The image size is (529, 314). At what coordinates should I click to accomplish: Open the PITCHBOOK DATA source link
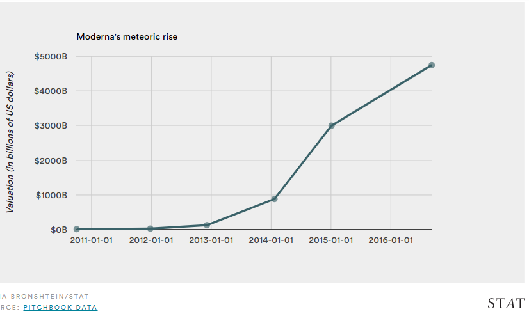(60, 307)
